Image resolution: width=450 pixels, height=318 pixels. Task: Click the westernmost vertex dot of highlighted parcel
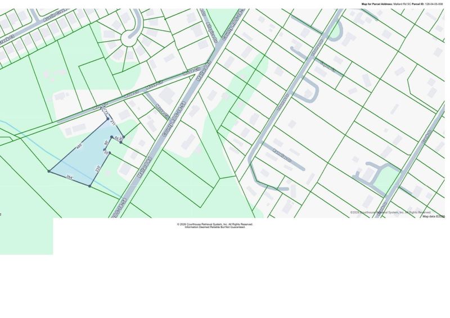tap(49, 171)
